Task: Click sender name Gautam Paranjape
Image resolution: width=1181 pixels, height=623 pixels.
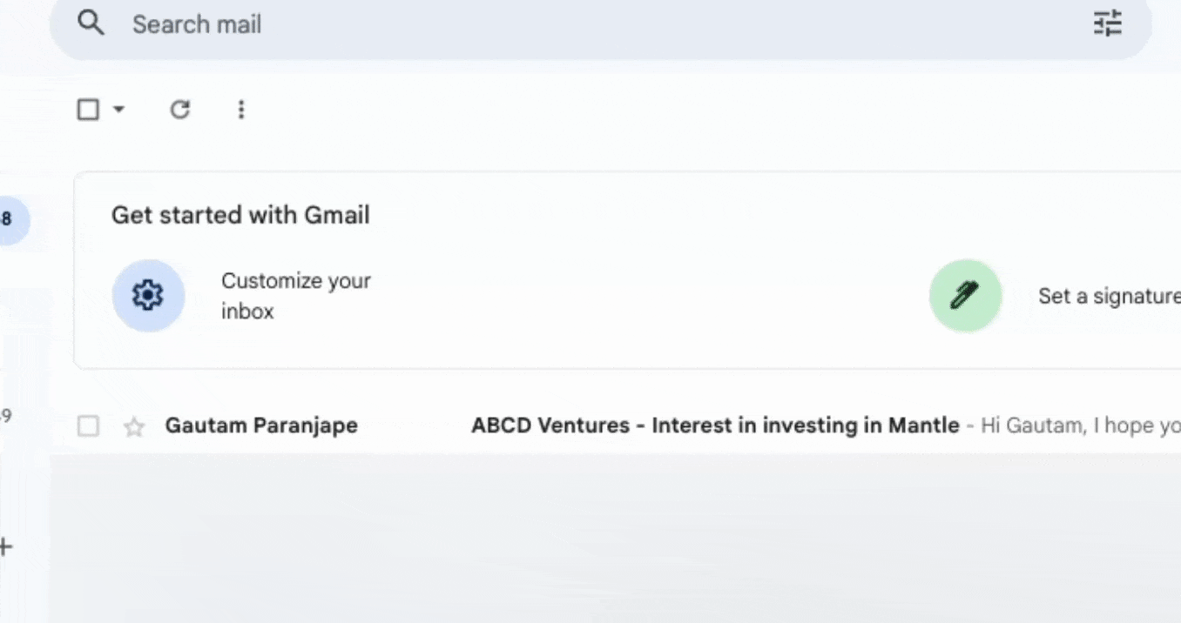Action: tap(261, 425)
